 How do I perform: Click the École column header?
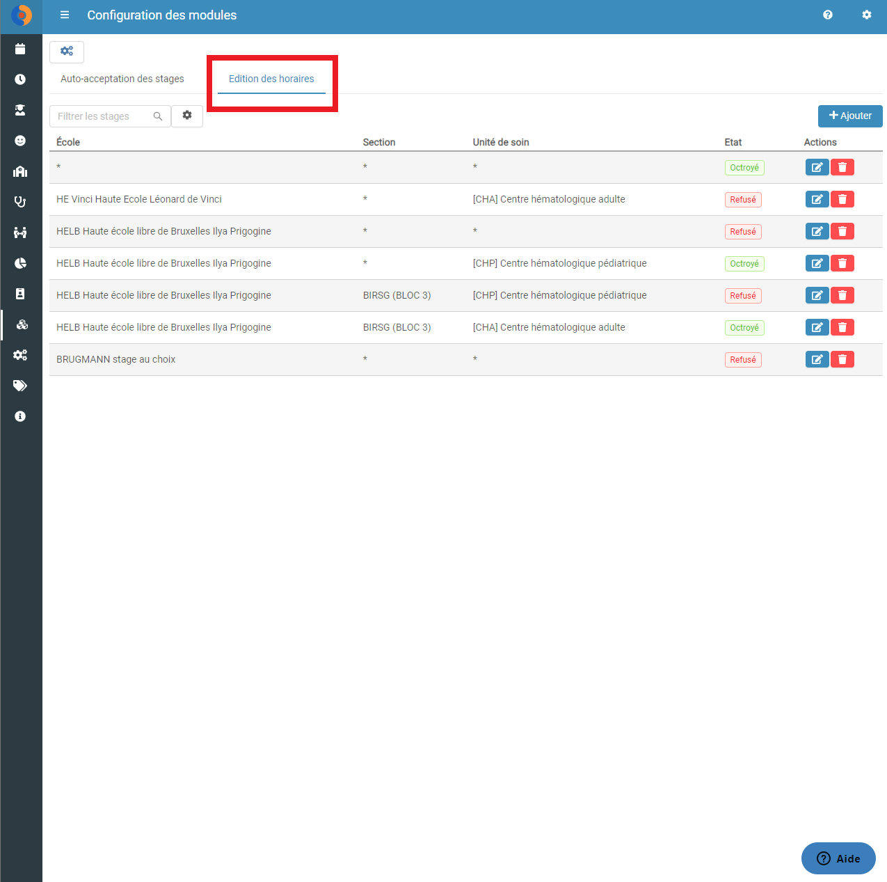point(68,142)
